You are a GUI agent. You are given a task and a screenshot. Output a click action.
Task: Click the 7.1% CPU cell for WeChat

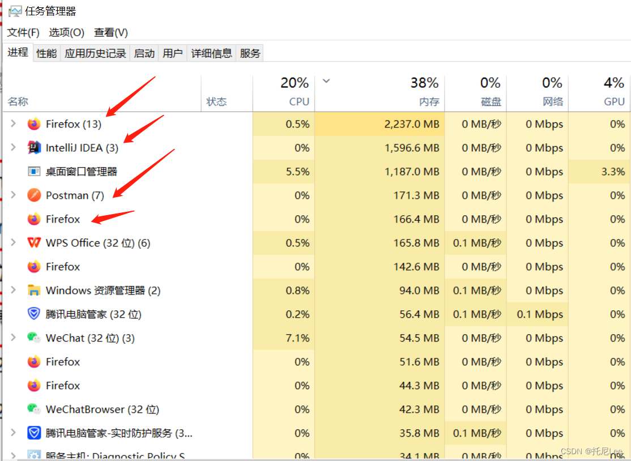[284, 338]
